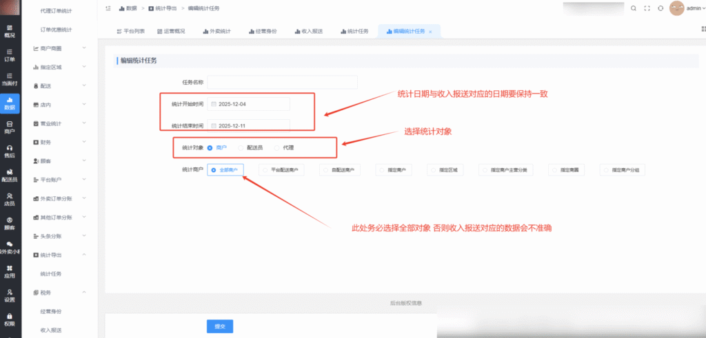Select 数据 data in left sidebar
Image resolution: width=706 pixels, height=338 pixels.
click(10, 103)
